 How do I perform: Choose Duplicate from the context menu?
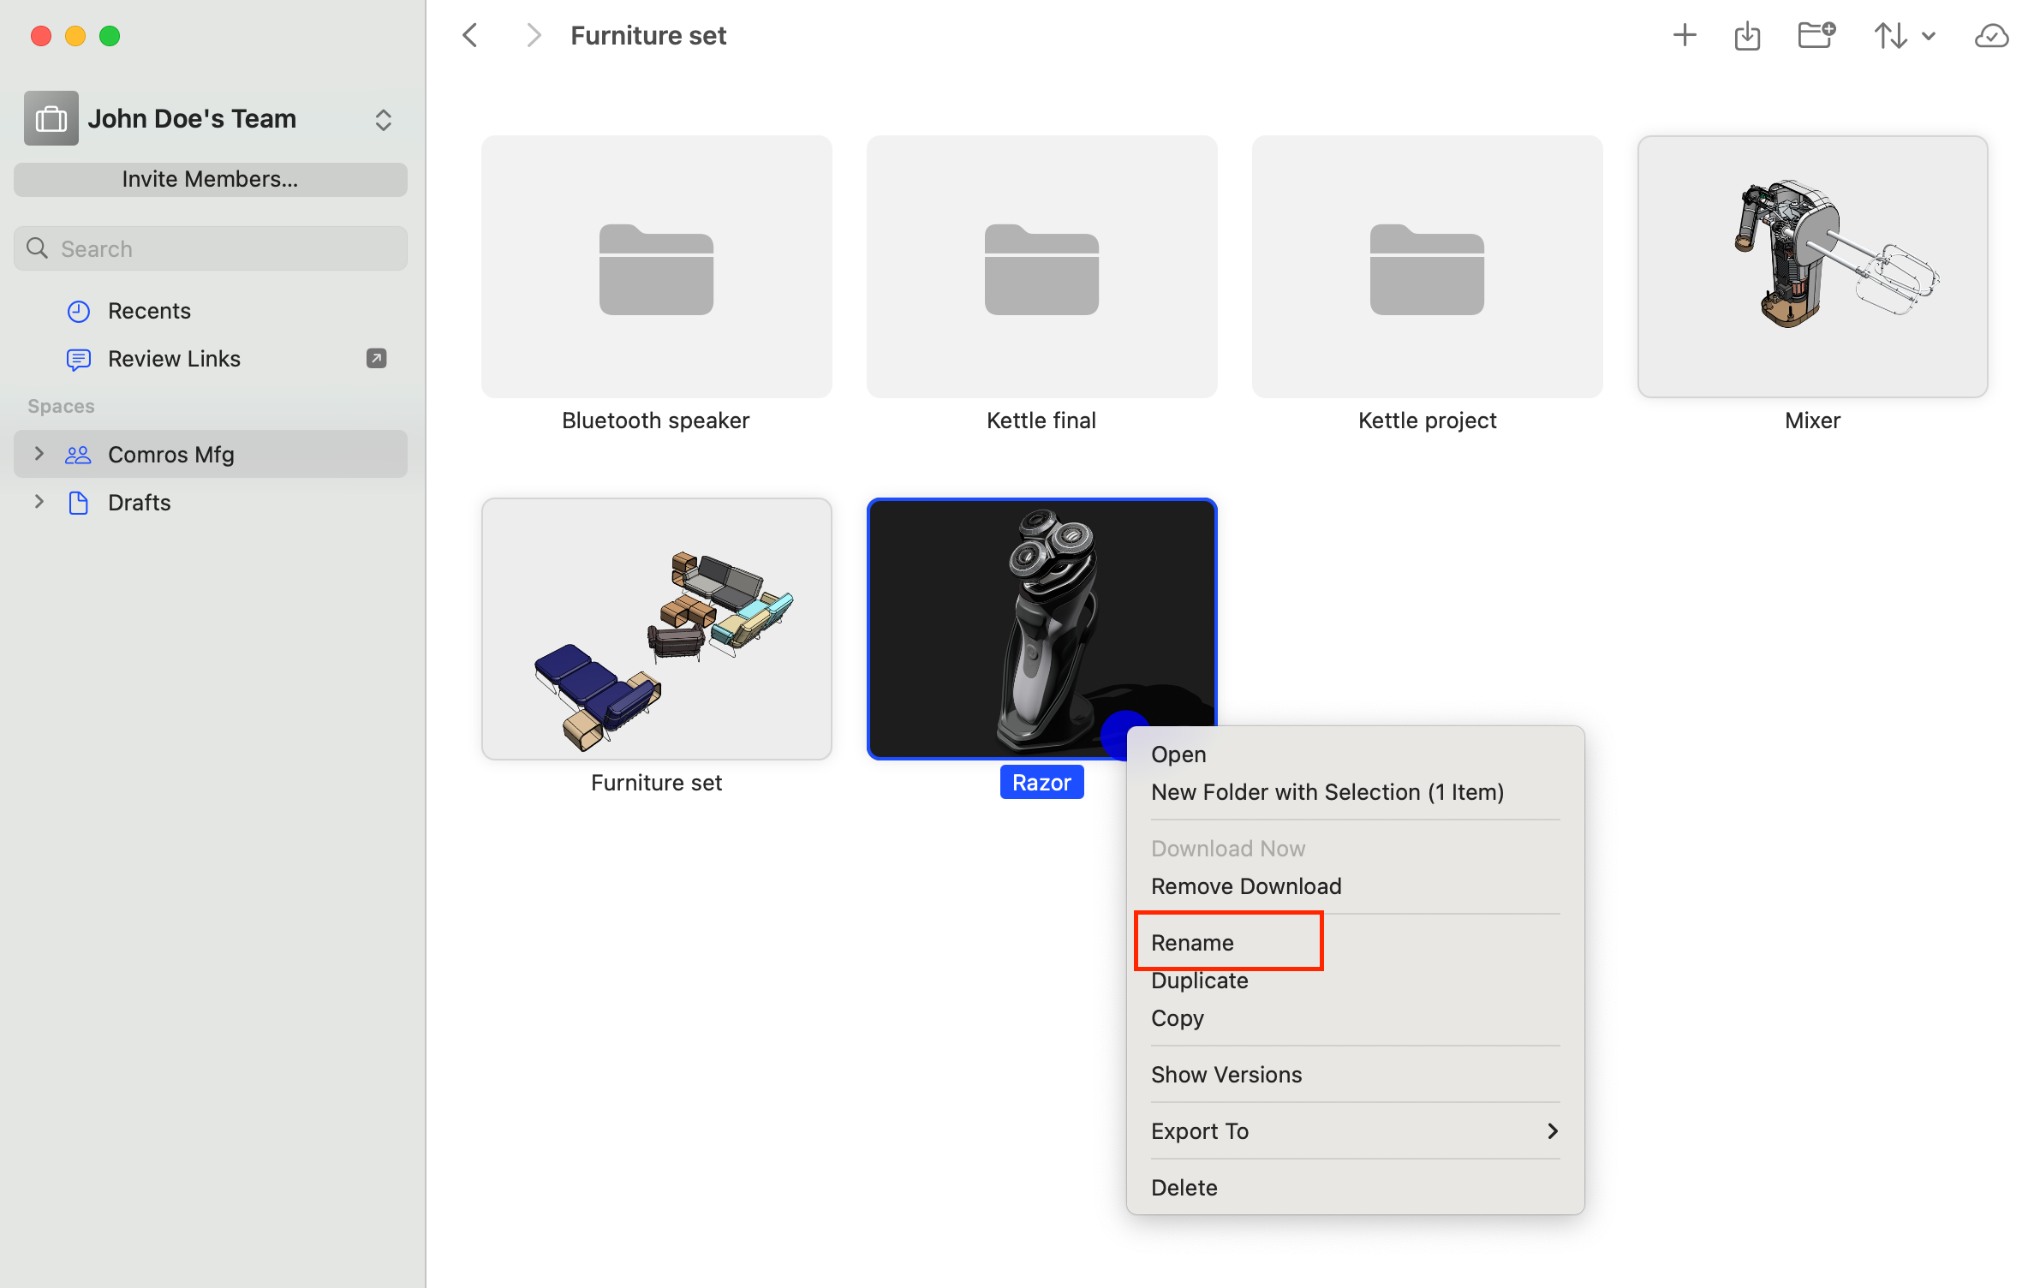1355,981
